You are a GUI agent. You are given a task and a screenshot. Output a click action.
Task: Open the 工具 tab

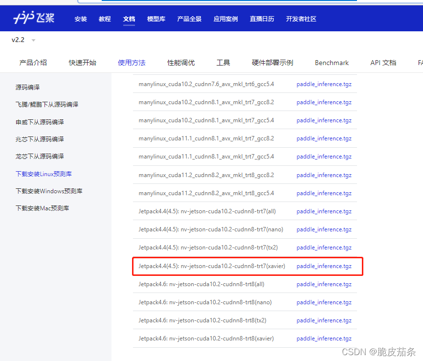coord(223,63)
